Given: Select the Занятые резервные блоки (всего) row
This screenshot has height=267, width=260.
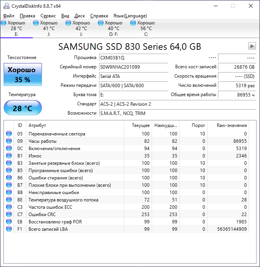Looking at the screenshot, I should tap(127, 163).
